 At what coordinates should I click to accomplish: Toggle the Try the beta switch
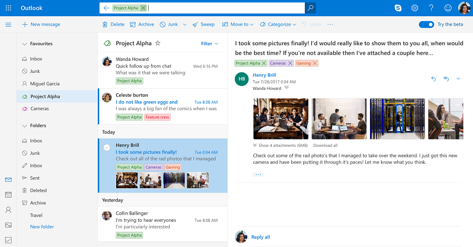click(x=426, y=25)
